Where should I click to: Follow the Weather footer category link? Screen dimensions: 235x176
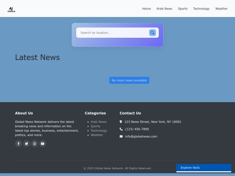tap(97, 135)
